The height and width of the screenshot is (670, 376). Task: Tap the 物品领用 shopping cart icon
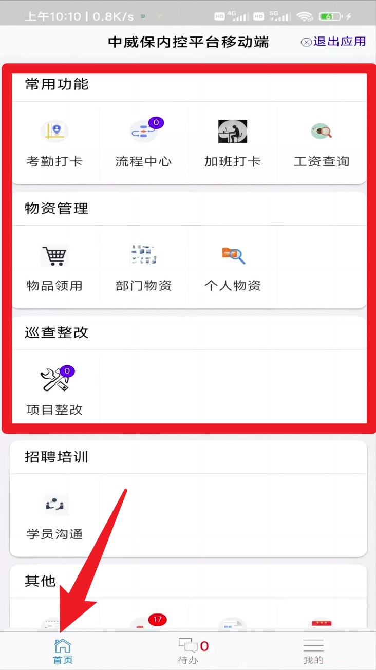[54, 256]
